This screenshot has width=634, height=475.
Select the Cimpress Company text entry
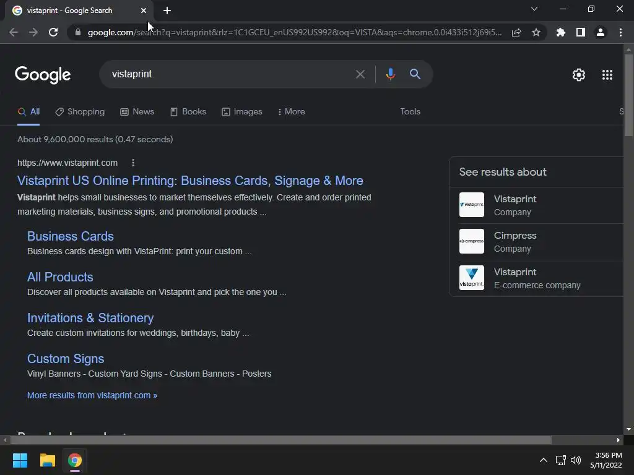[x=515, y=242]
